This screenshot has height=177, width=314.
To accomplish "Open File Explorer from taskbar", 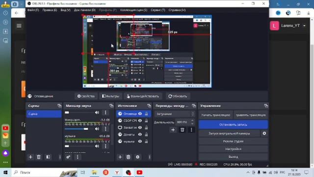I will (94, 173).
